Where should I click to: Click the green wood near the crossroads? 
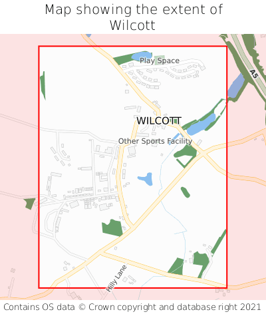pos(186,156)
